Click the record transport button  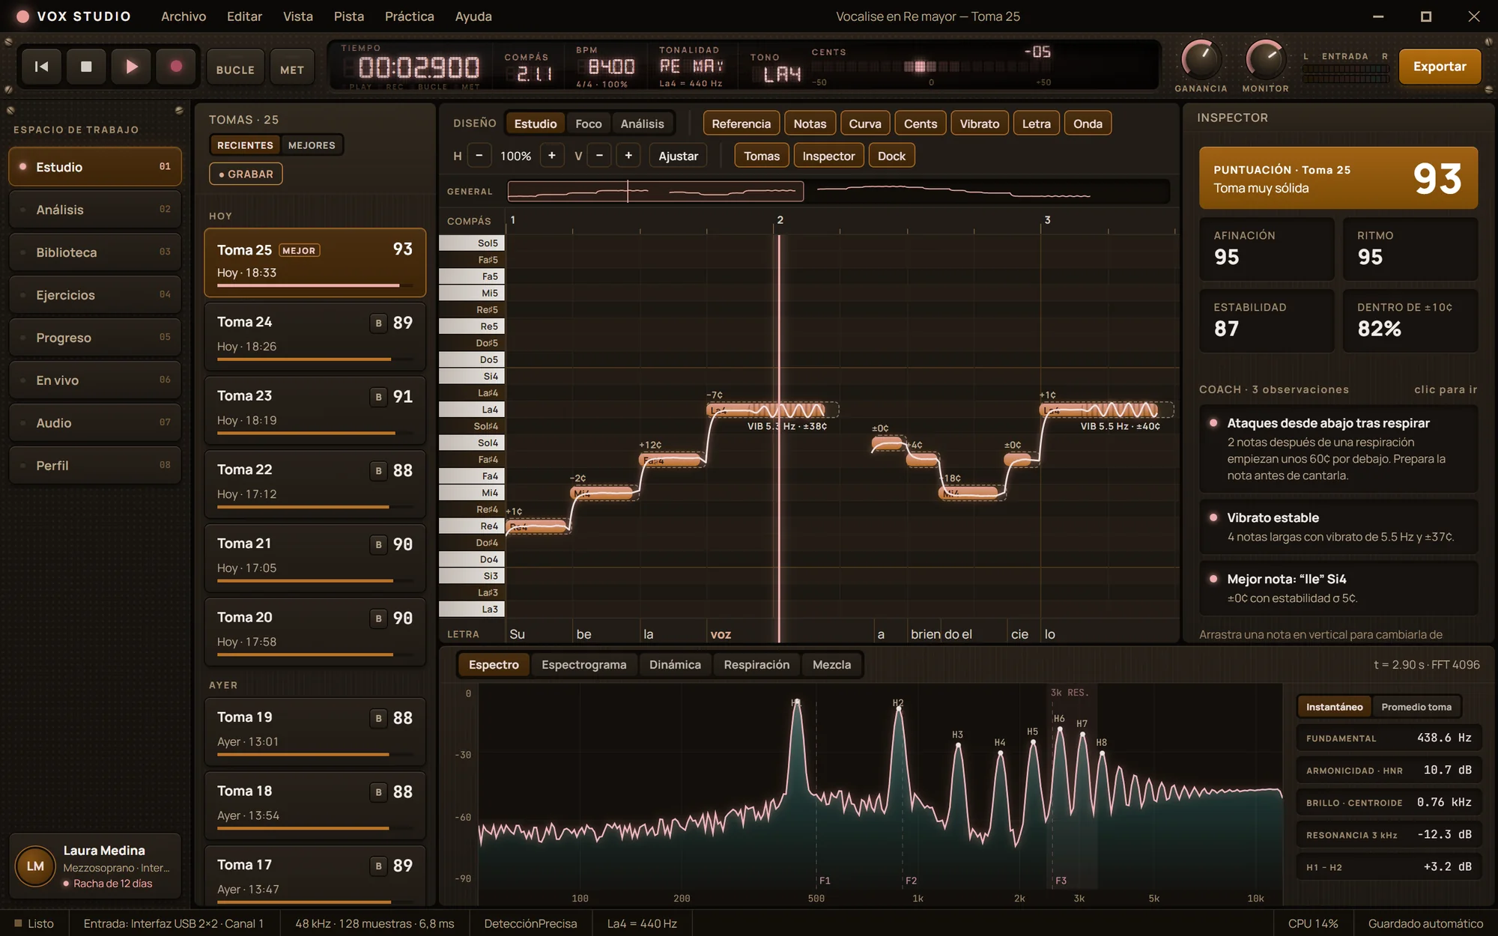click(176, 67)
